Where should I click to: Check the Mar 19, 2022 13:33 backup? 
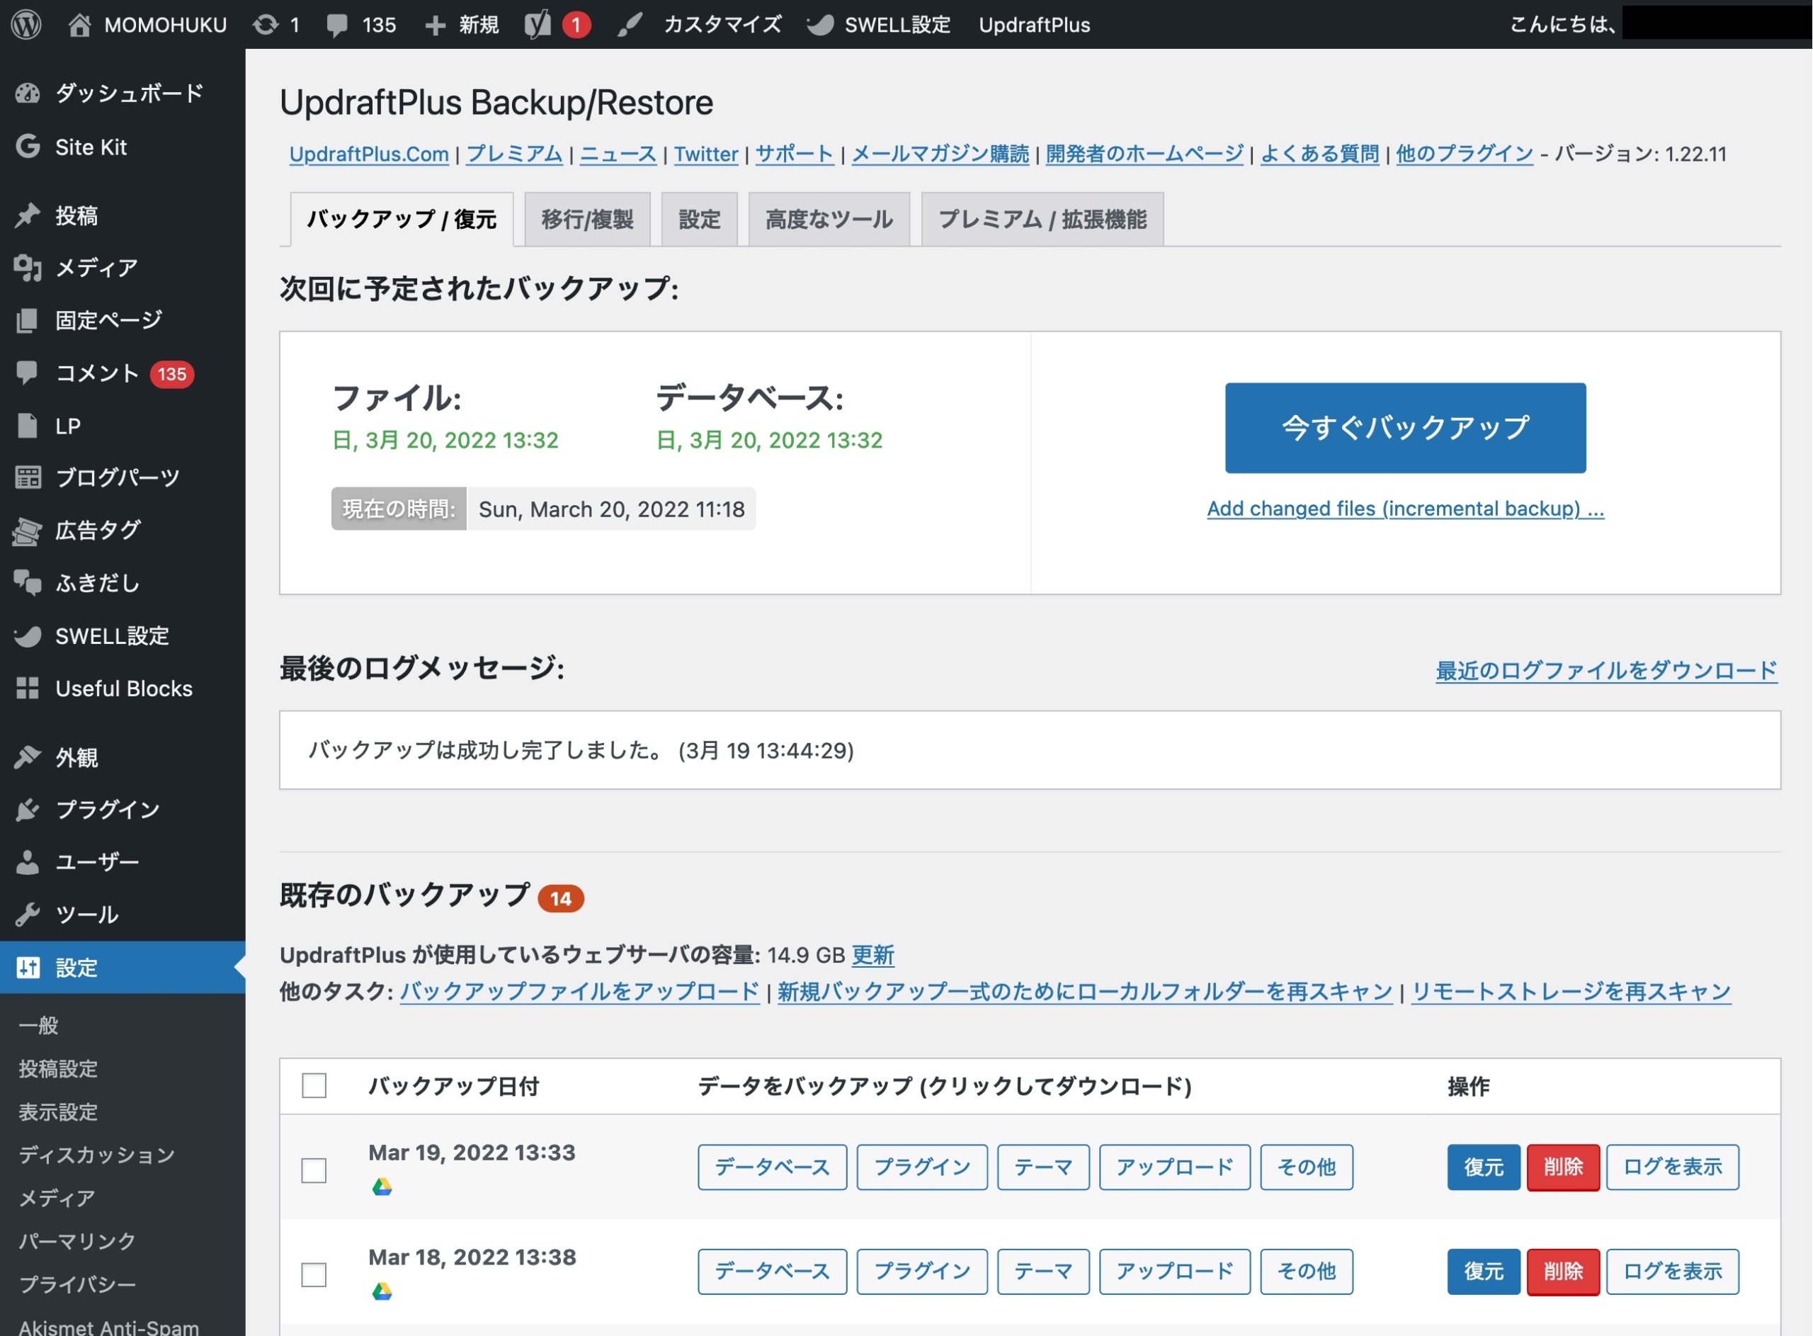pyautogui.click(x=314, y=1170)
